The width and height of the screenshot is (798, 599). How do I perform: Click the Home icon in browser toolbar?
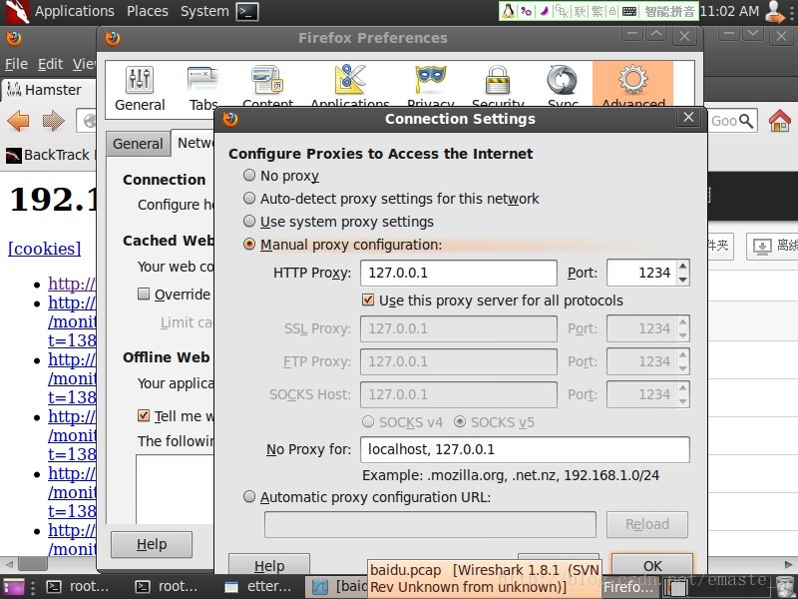(780, 121)
